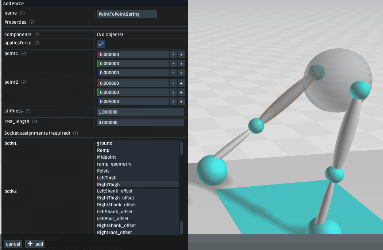Increment the point1 X value

181,54
